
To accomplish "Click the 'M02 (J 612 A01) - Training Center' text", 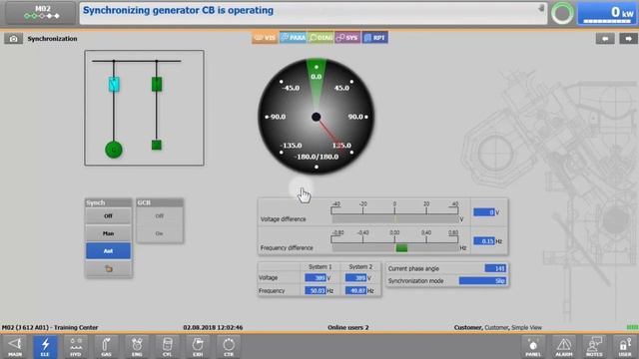I will click(50, 327).
